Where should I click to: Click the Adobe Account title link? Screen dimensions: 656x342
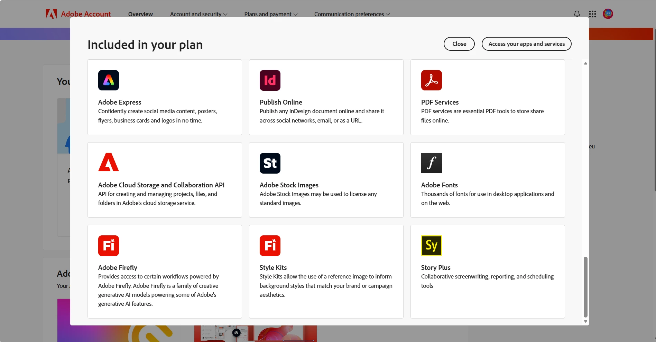(x=86, y=14)
